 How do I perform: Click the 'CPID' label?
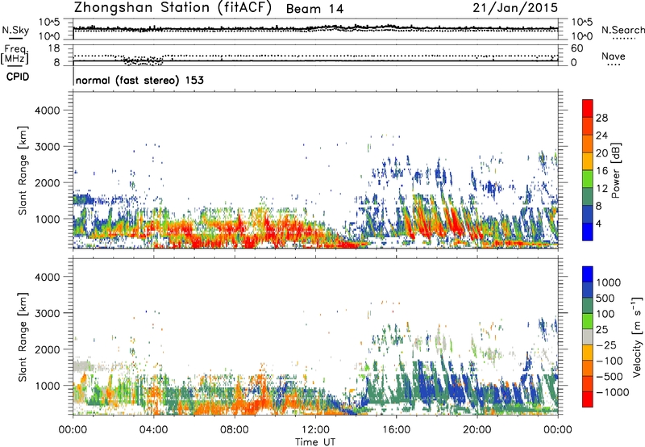click(x=18, y=77)
